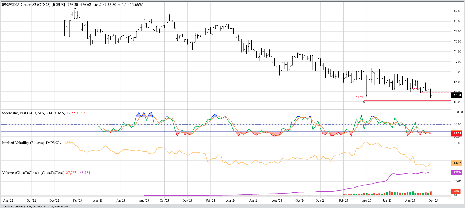Click the purple 169K open interest tag
Screen dimensions: 465x208
(x=457, y=172)
